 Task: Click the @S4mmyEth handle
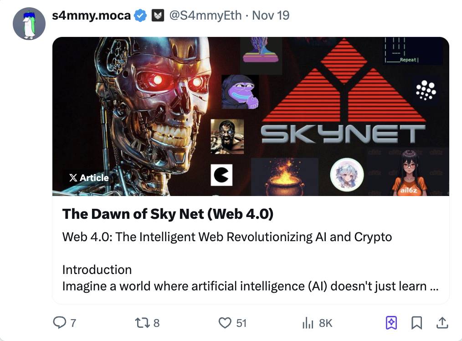click(x=205, y=15)
